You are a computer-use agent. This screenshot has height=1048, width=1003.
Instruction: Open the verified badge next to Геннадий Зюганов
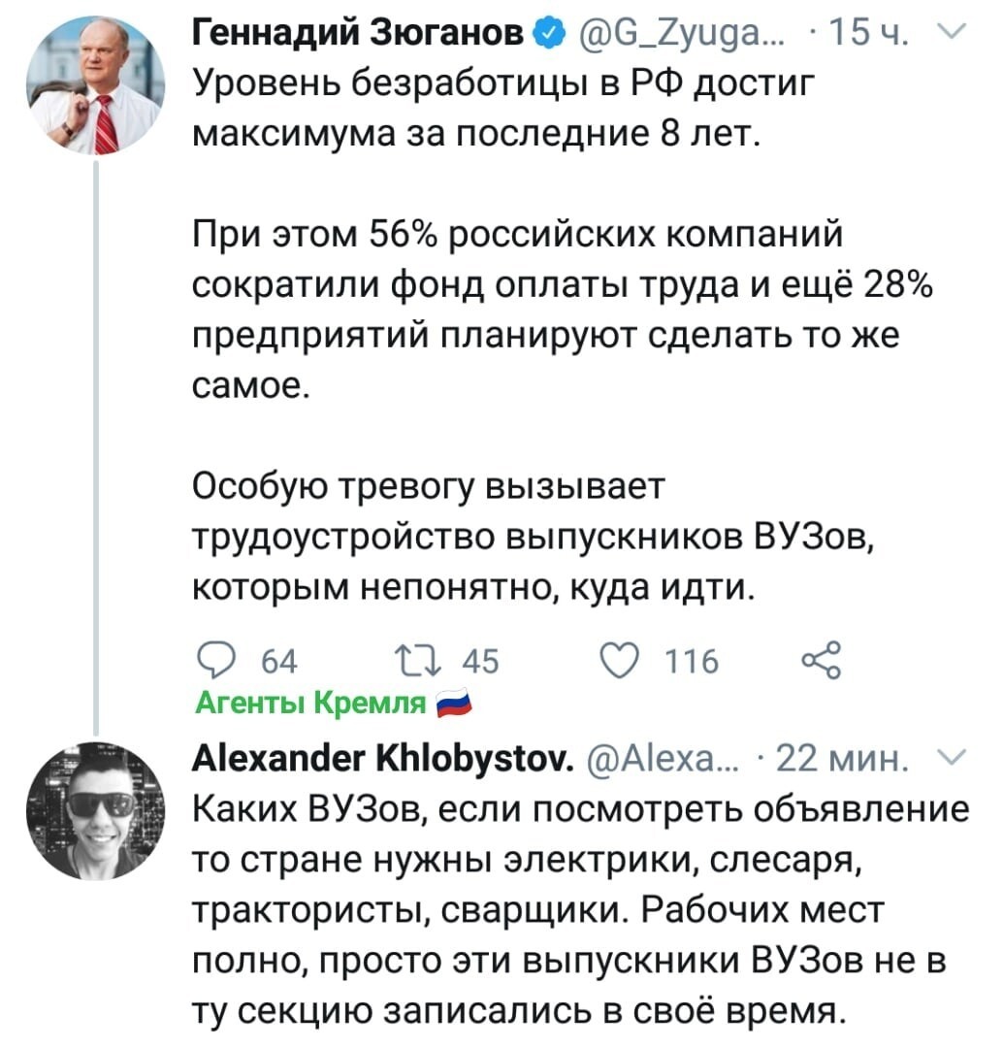coord(549,33)
